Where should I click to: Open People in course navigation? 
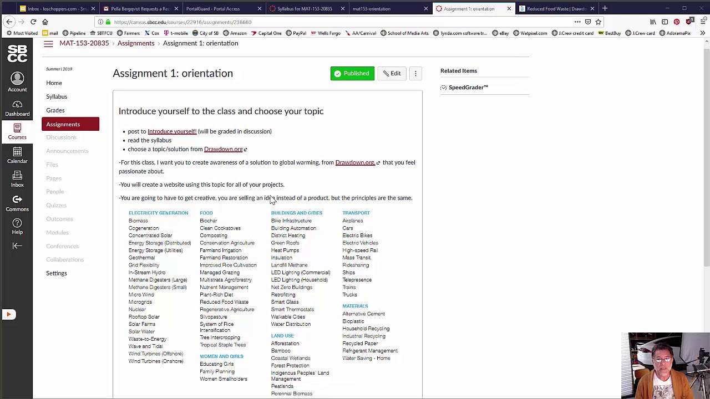point(55,192)
